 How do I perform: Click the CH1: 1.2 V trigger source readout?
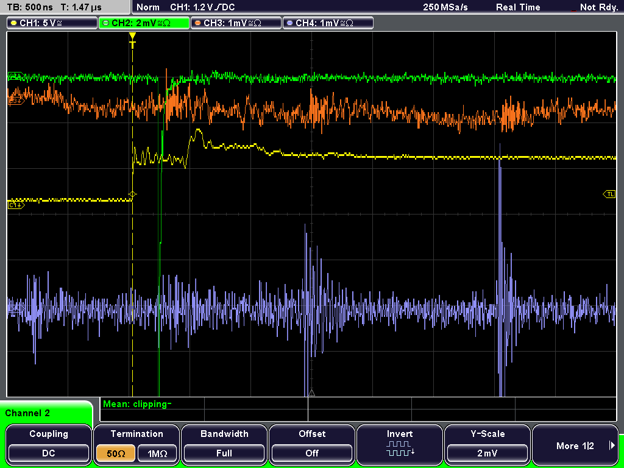[202, 7]
